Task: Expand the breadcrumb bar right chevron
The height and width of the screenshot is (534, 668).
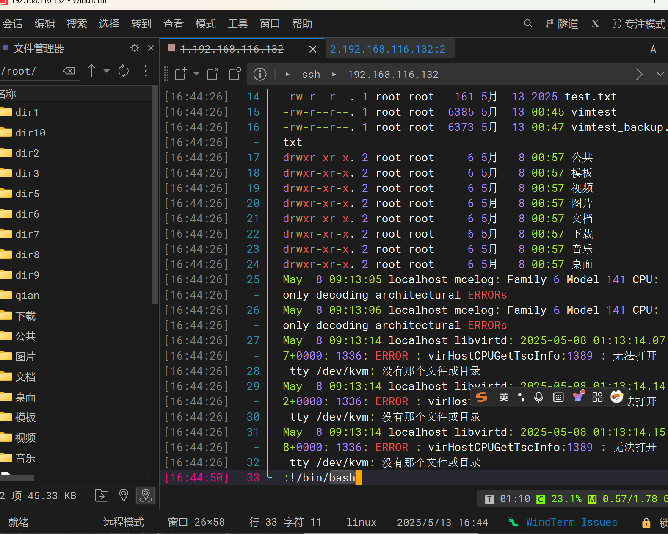Action: point(639,75)
